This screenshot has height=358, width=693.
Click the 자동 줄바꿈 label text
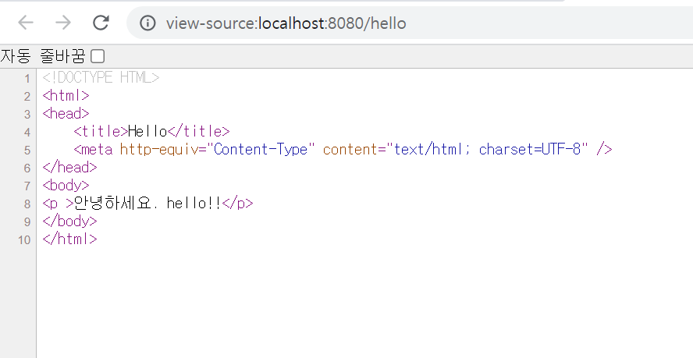pos(43,56)
